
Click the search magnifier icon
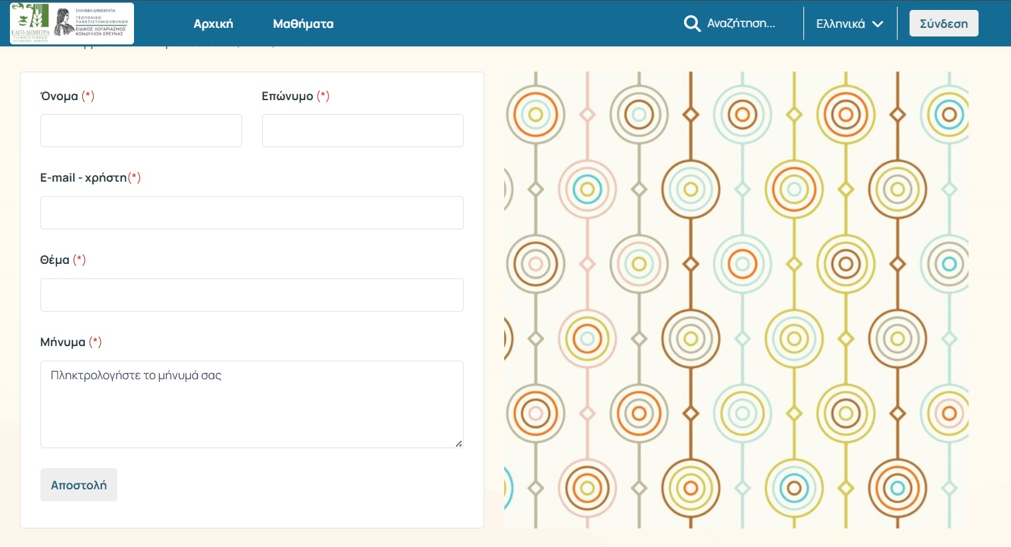(x=692, y=24)
